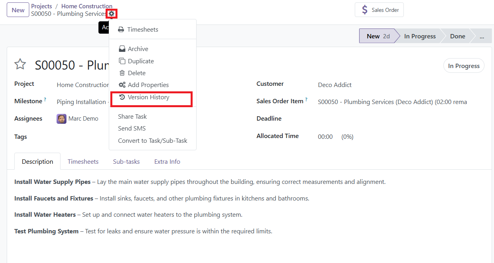Click Marc Demo's avatar image
Image resolution: width=494 pixels, height=263 pixels.
coord(61,119)
